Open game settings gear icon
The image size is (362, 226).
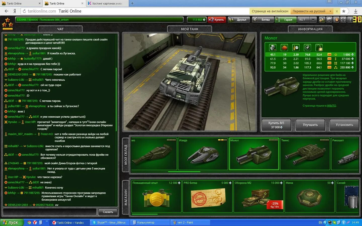pos(329,20)
